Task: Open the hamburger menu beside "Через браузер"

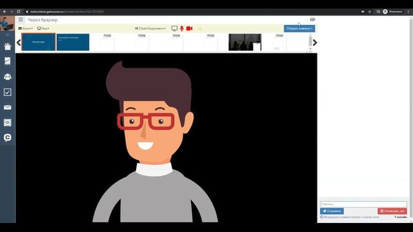Action: click(21, 20)
